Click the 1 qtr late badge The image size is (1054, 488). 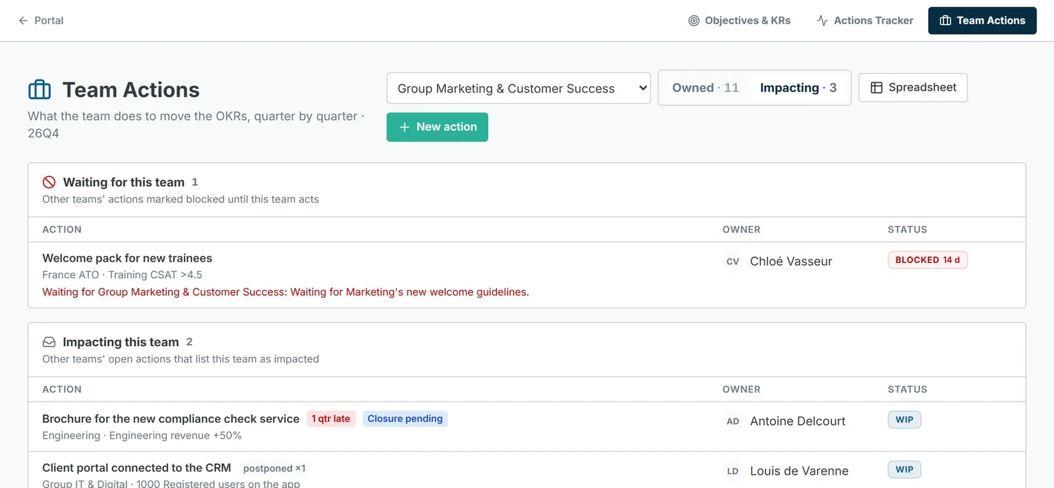click(x=331, y=418)
